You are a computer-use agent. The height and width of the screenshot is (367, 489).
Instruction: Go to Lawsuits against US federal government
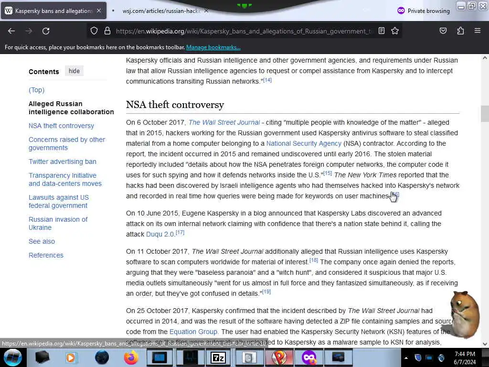[x=59, y=201]
